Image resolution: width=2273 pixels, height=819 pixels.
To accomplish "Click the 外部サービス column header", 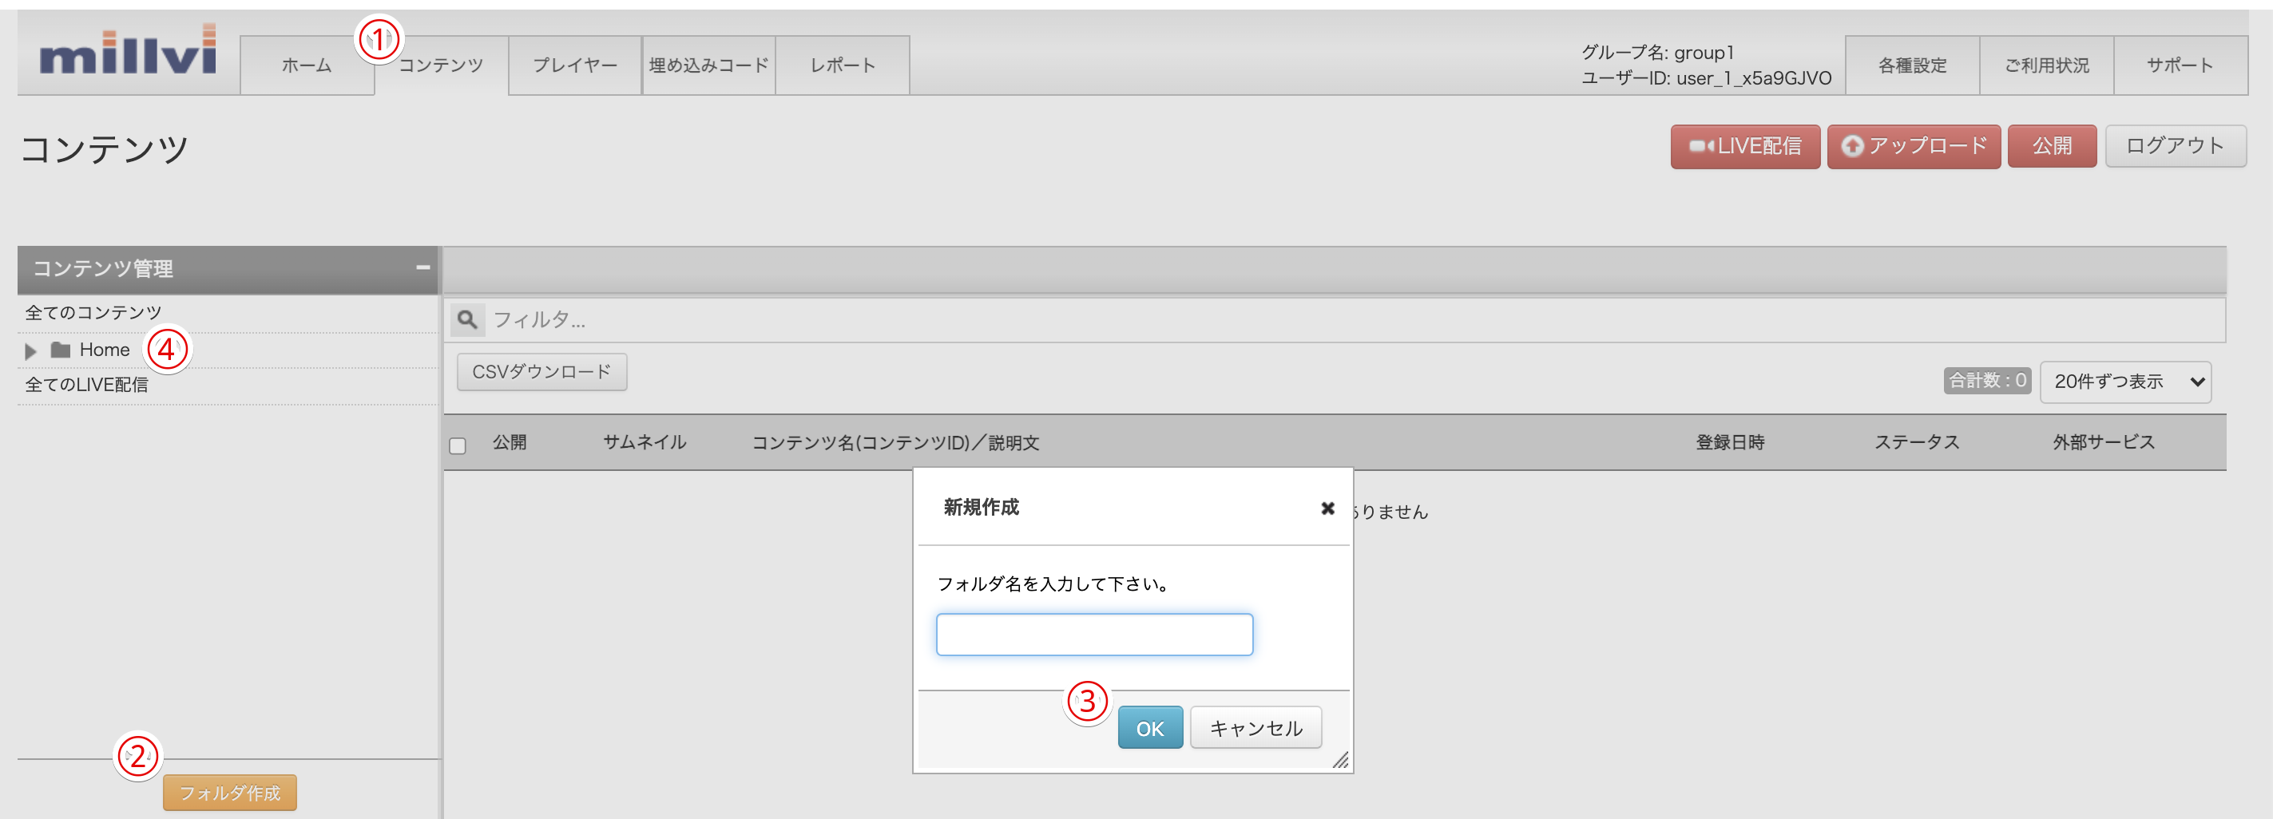I will pyautogui.click(x=2104, y=442).
